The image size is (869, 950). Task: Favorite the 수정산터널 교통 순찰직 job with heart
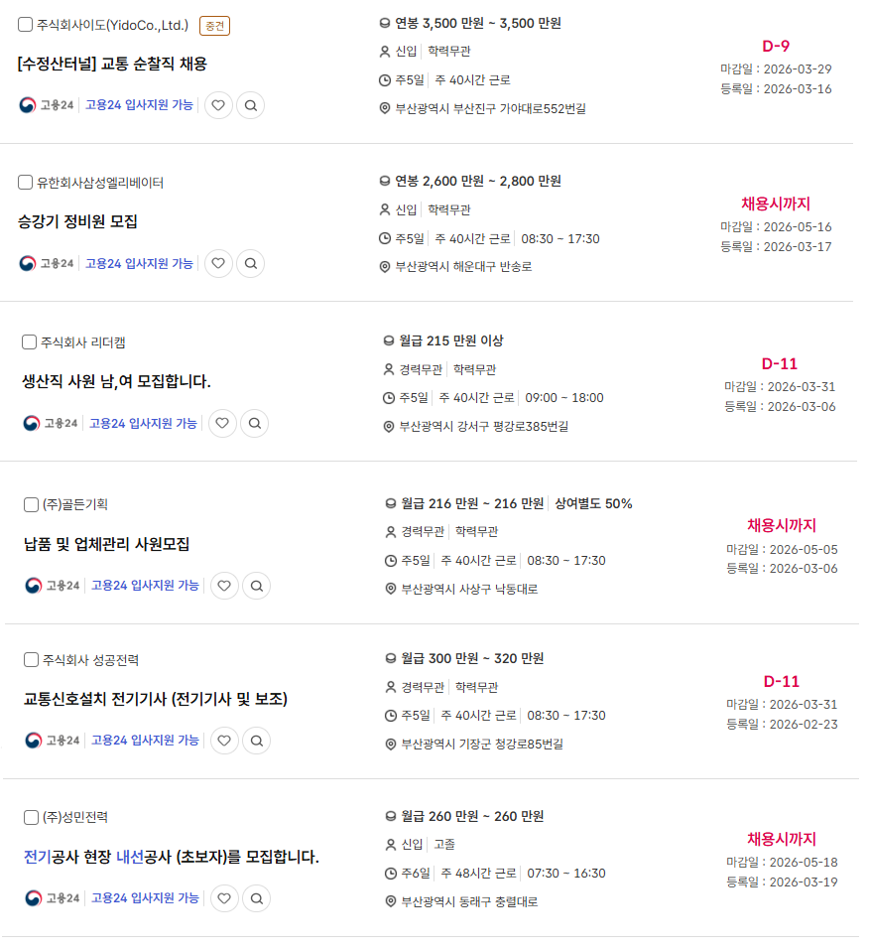pyautogui.click(x=218, y=105)
